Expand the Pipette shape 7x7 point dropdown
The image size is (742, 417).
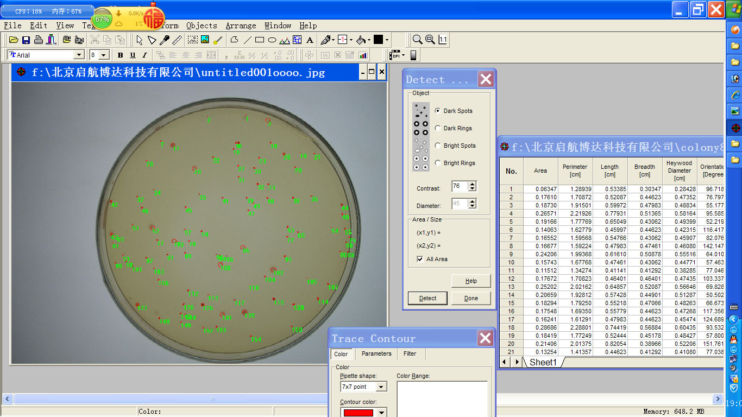pos(382,387)
